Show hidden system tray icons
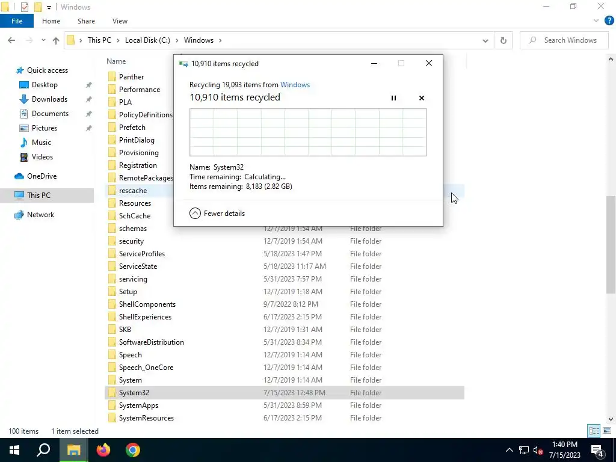Viewport: 616px width, 462px height. (x=509, y=450)
